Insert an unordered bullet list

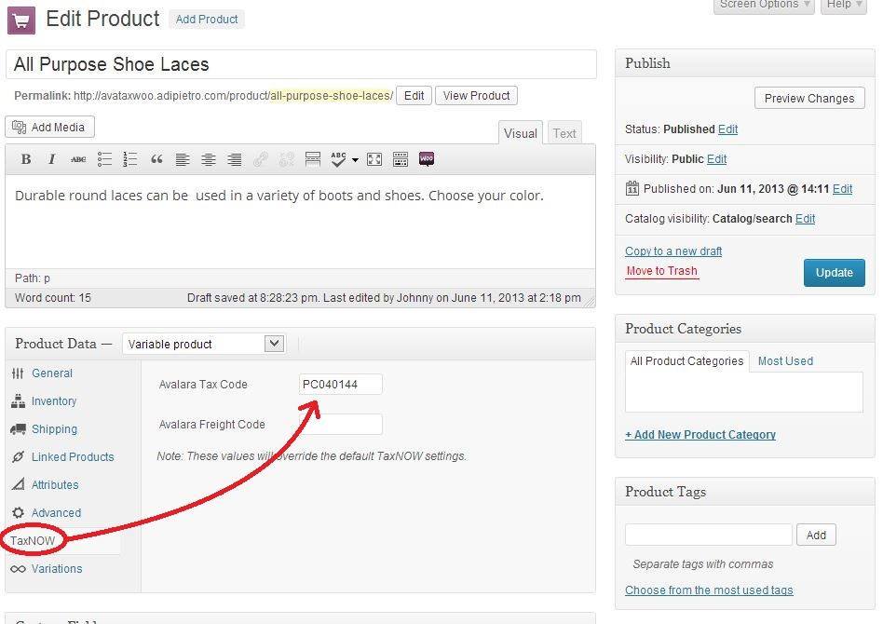pos(104,159)
